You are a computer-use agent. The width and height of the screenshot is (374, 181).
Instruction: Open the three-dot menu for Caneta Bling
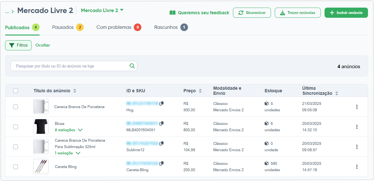tap(357, 167)
